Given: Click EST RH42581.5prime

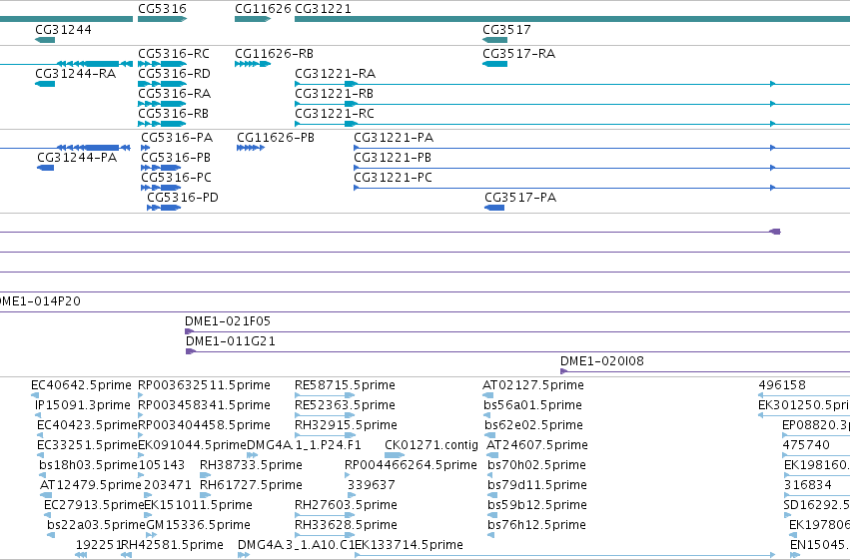Looking at the screenshot, I should pos(172,545).
